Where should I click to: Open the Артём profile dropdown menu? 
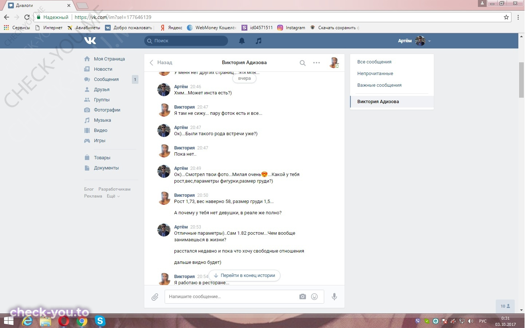[415, 41]
